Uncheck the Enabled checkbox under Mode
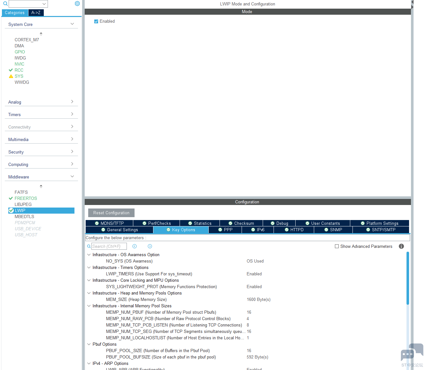This screenshot has width=426, height=370. click(x=96, y=21)
